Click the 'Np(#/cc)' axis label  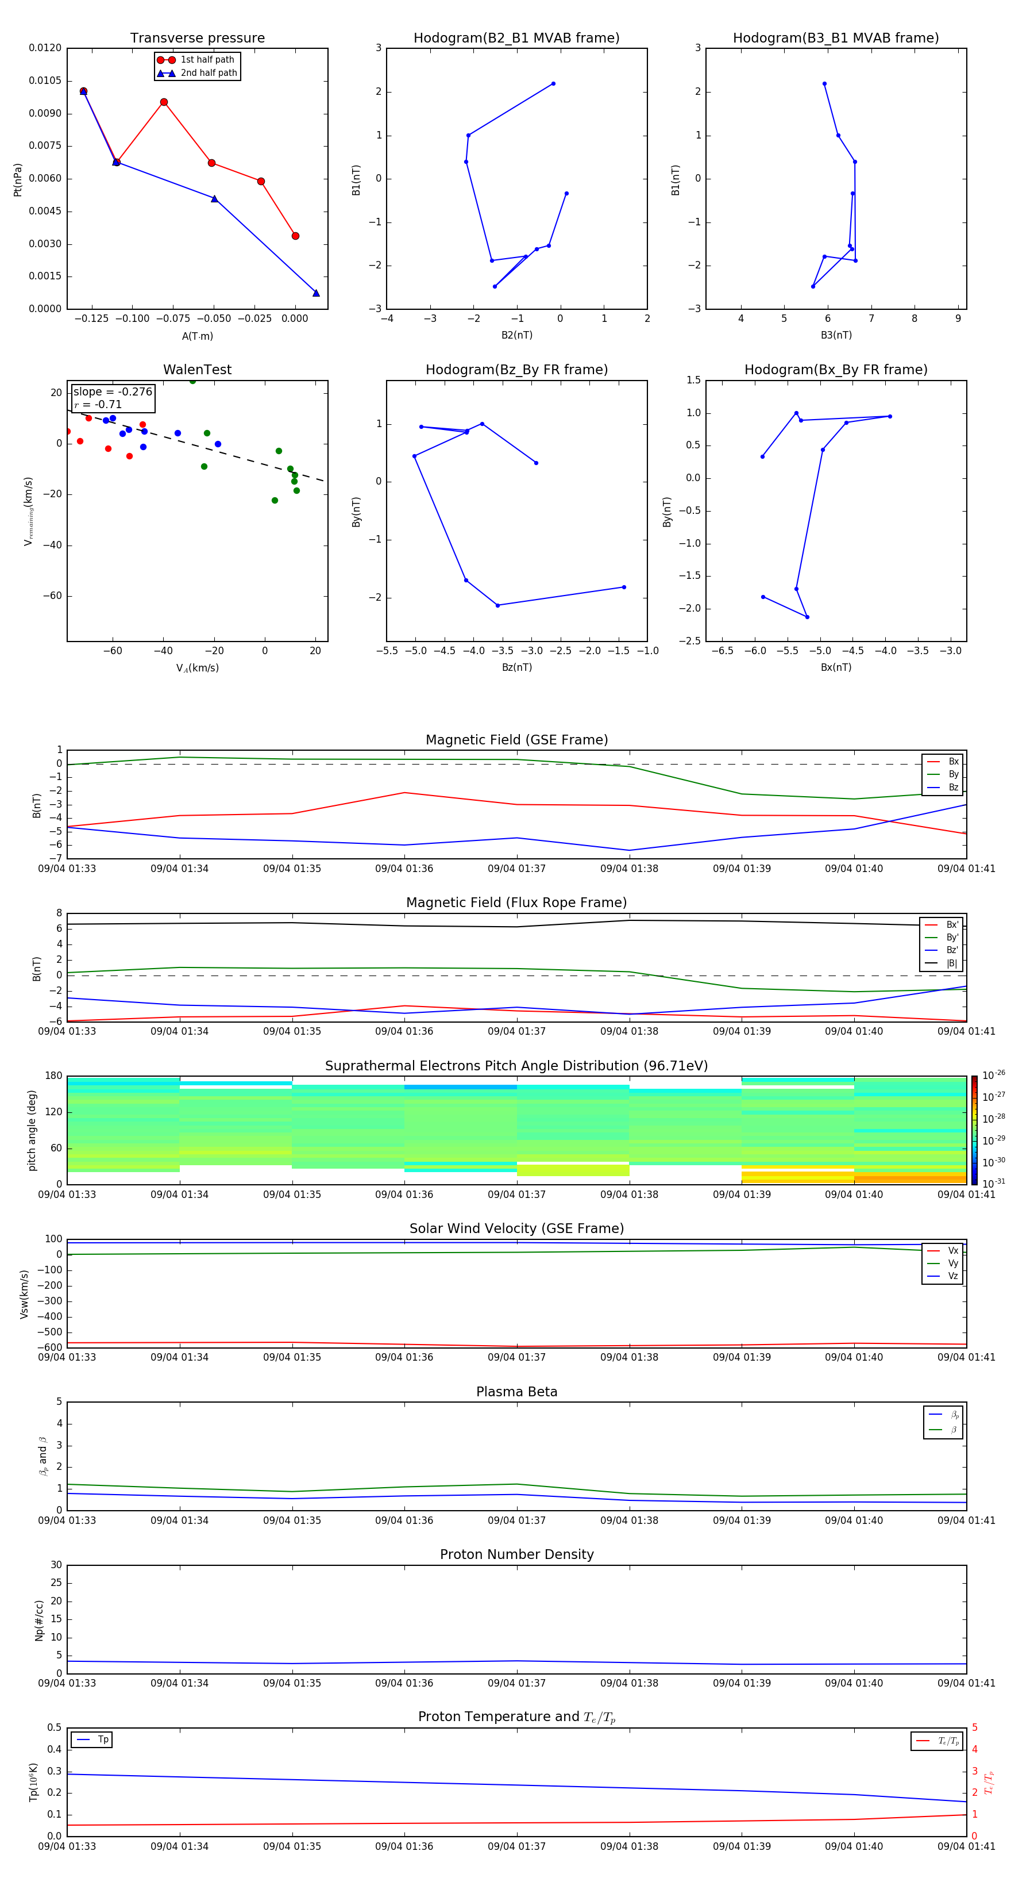(39, 1619)
